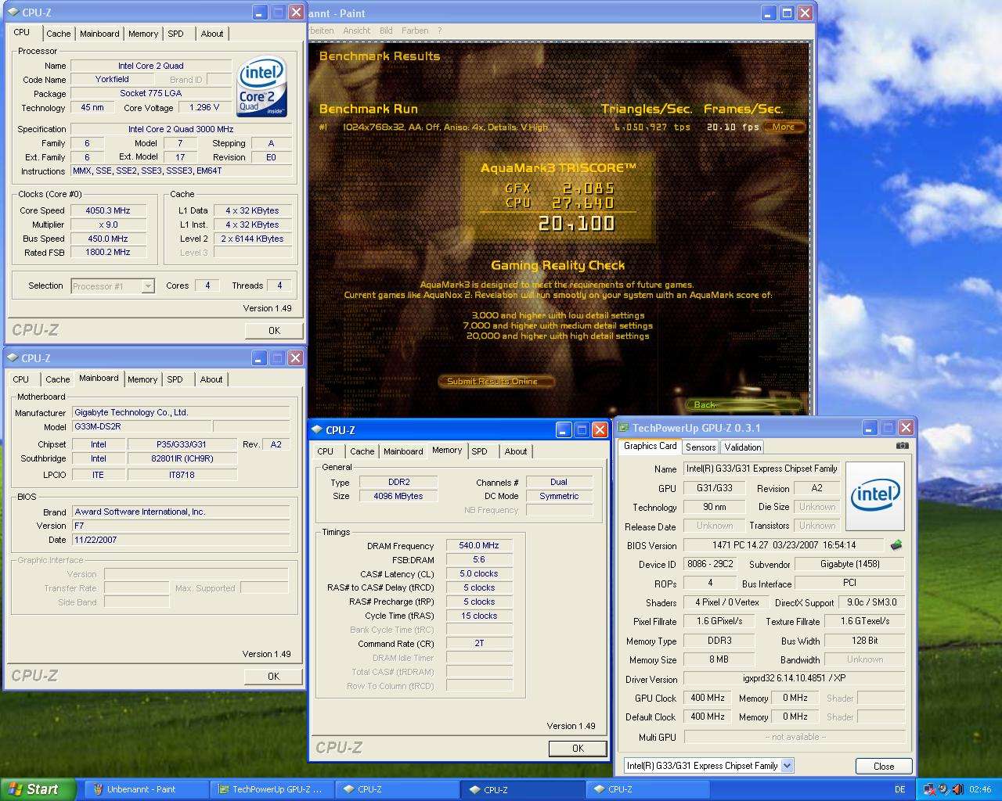
Task: Click Driver Version igxprd32 field in GPU-Z
Action: pos(795,678)
